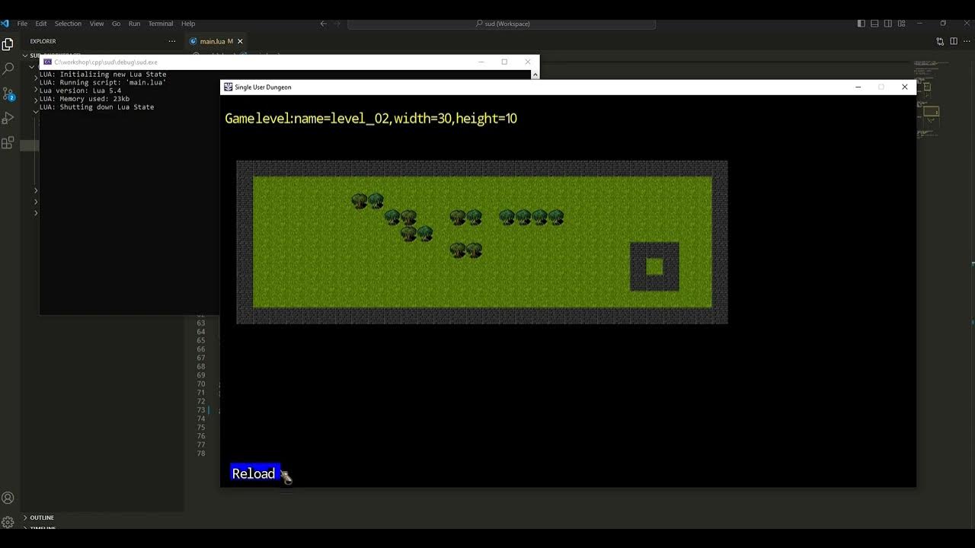
Task: Open the Manage gear icon
Action: click(8, 522)
